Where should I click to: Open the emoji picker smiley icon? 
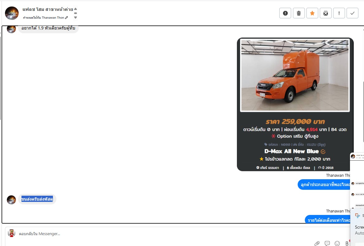pyautogui.click(x=337, y=243)
